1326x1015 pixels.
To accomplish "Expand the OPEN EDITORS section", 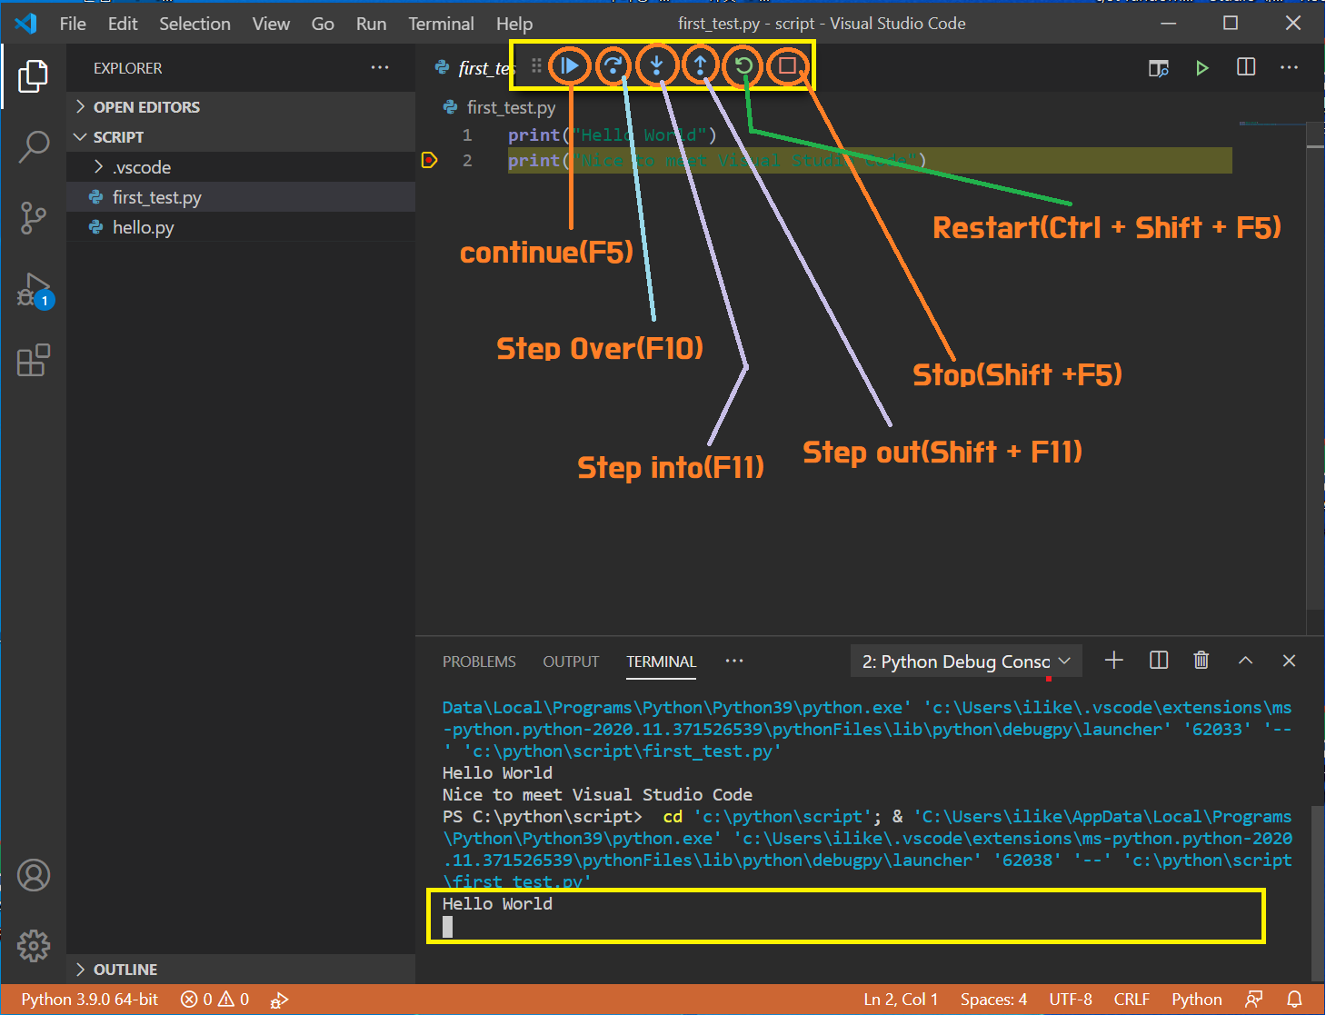I will coord(145,107).
